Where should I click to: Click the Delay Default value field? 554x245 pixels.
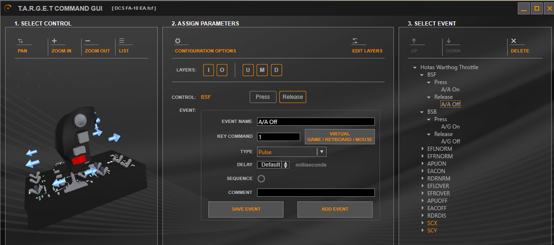click(270, 165)
